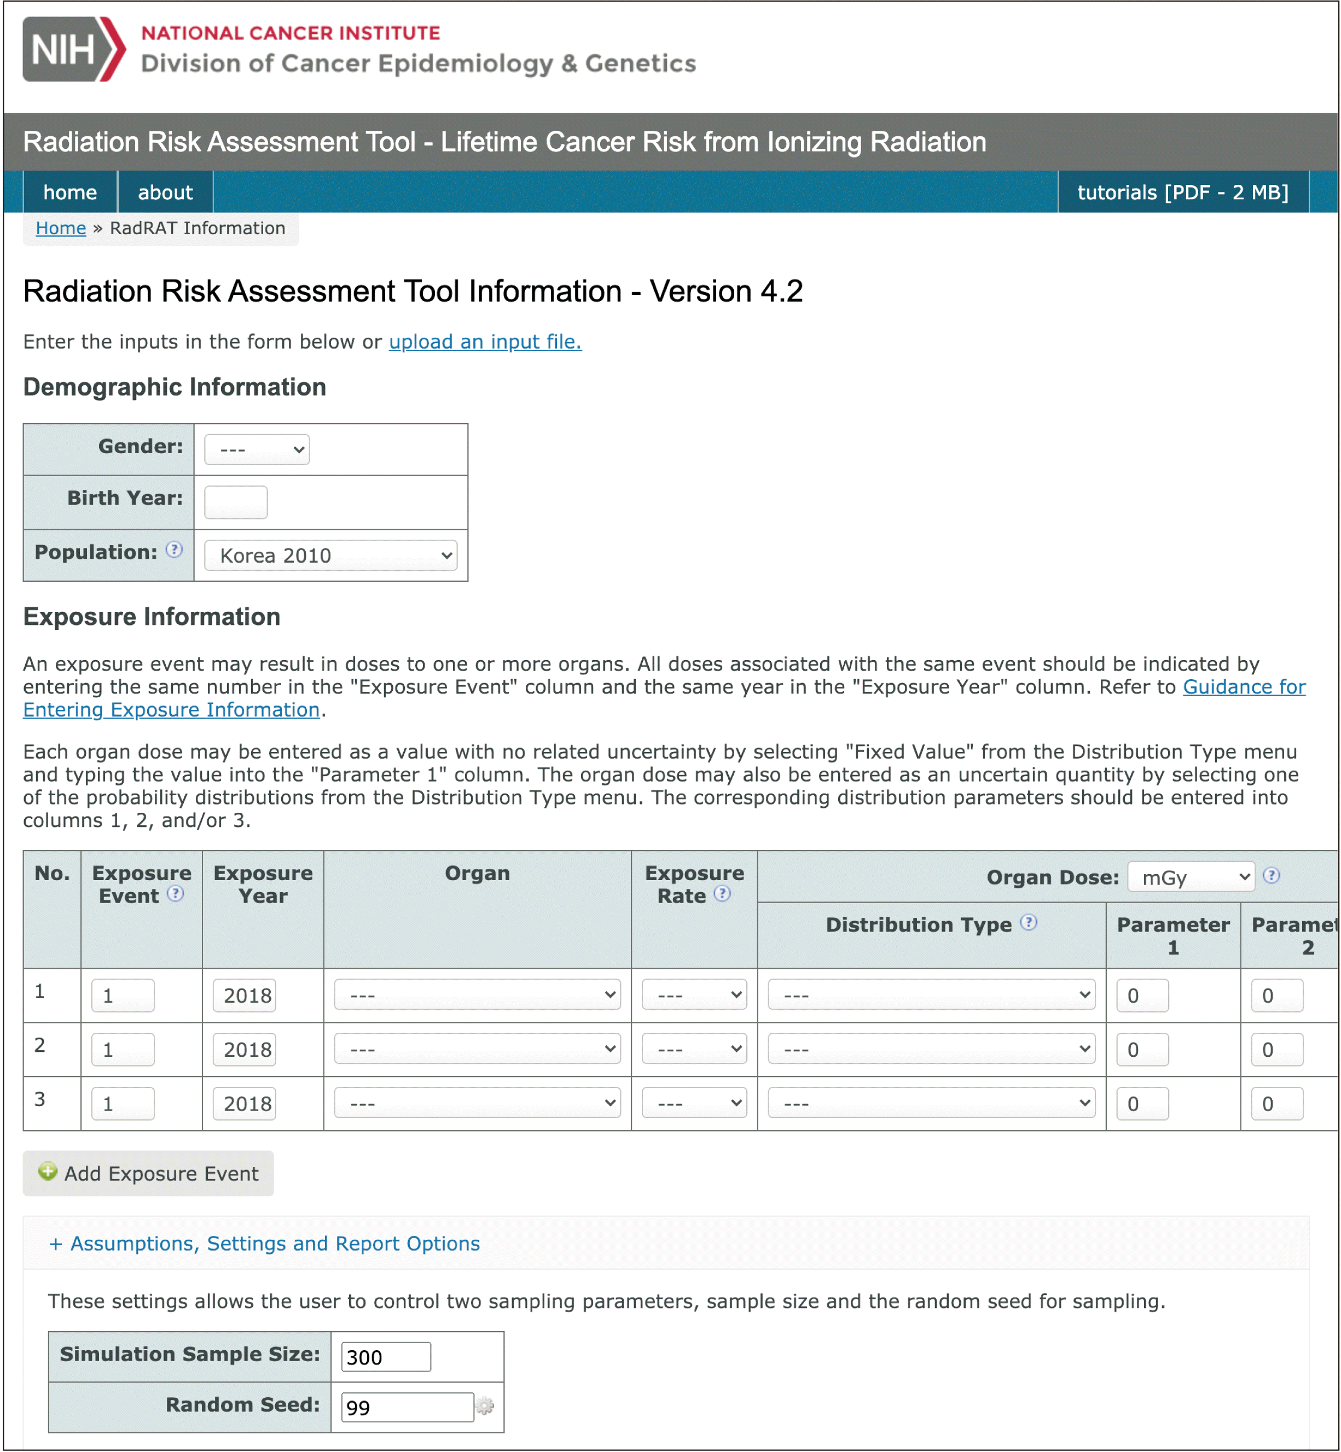The image size is (1341, 1452).
Task: Click the Exposure Event field in row 2
Action: point(123,1050)
